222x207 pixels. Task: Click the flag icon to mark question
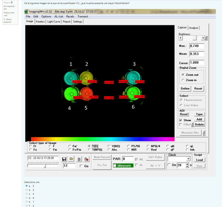pos(4,19)
